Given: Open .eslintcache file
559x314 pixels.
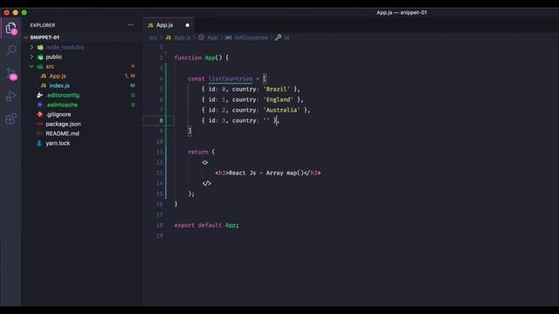Looking at the screenshot, I should pyautogui.click(x=62, y=105).
